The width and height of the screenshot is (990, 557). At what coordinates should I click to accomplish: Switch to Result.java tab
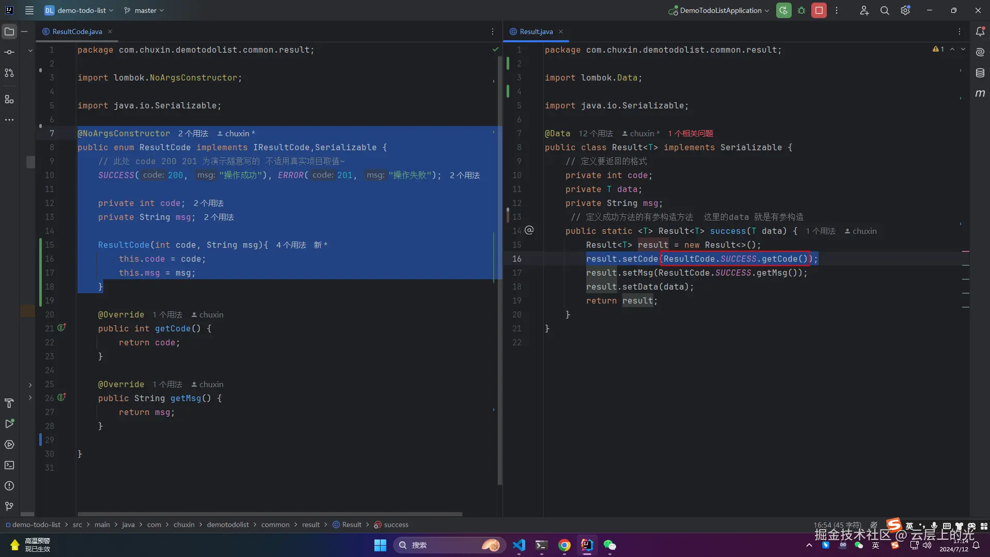(x=536, y=31)
